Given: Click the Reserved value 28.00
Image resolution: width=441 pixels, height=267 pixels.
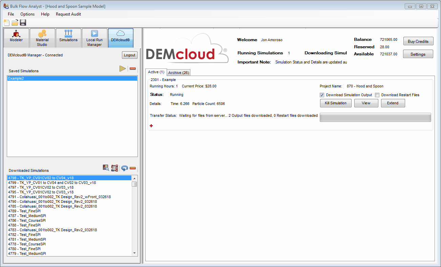Looking at the screenshot, I should (x=384, y=47).
